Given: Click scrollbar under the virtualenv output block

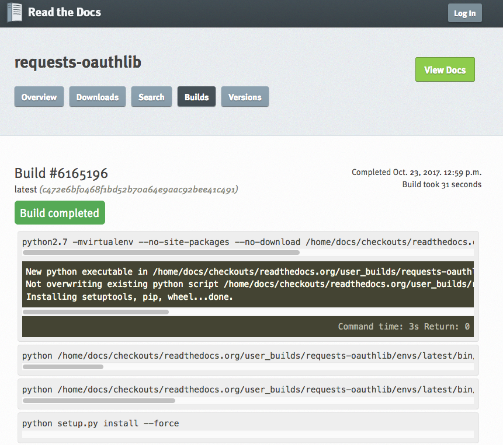Looking at the screenshot, I should click(x=96, y=312).
